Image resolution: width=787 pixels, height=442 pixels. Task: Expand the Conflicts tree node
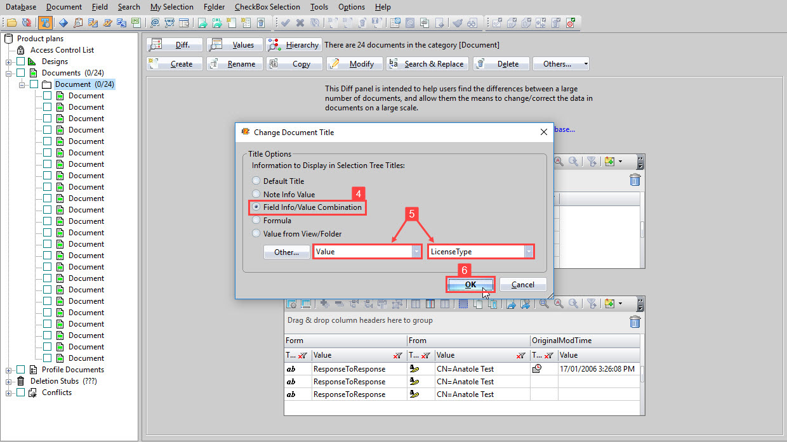point(9,393)
